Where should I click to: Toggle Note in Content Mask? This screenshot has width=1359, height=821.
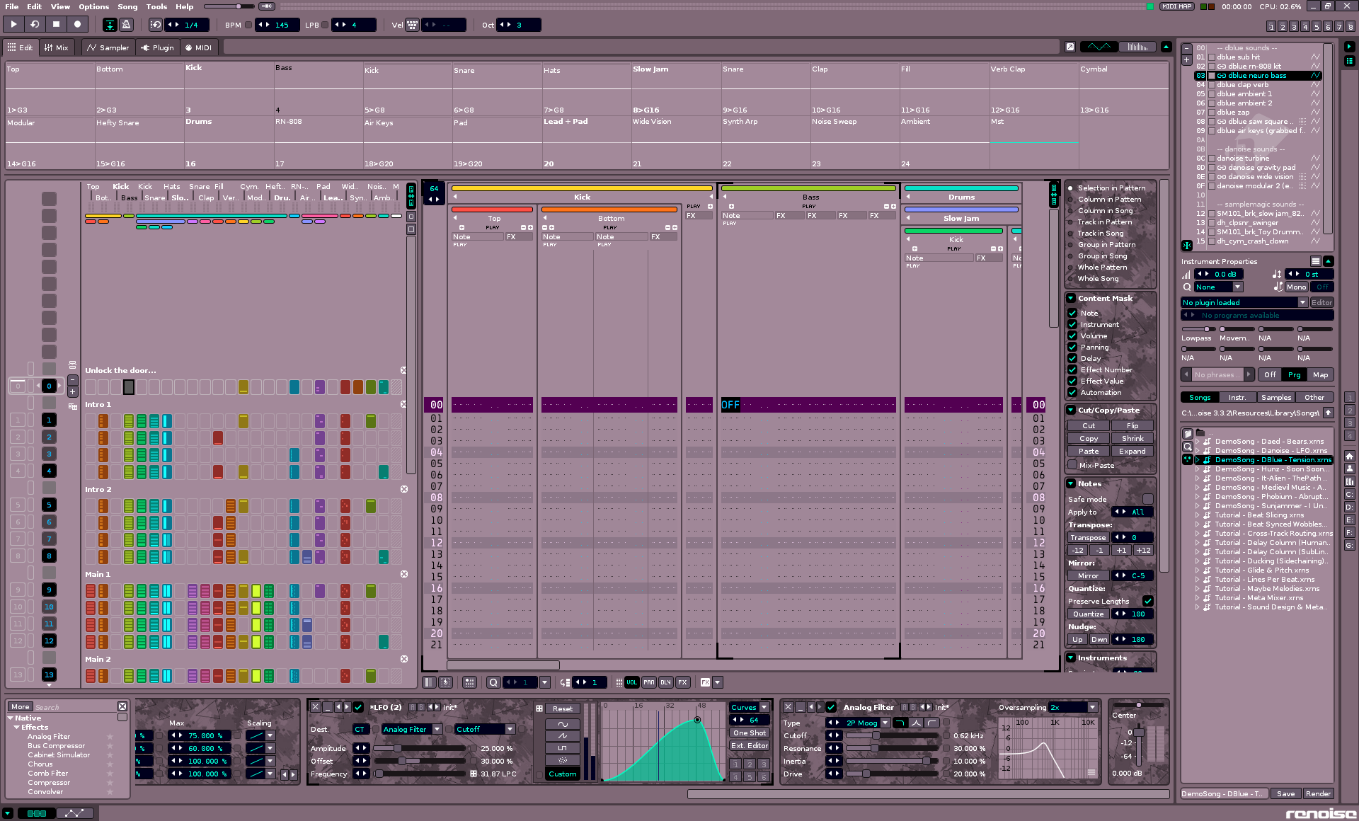tap(1072, 313)
